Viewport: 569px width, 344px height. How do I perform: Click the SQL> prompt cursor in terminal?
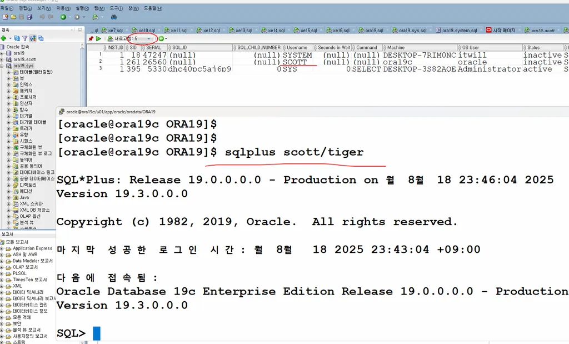(x=97, y=333)
